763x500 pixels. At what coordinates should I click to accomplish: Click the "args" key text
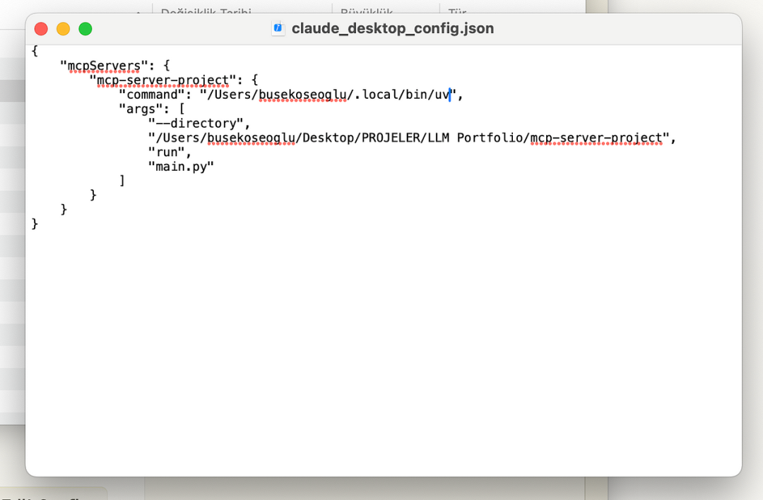click(141, 109)
